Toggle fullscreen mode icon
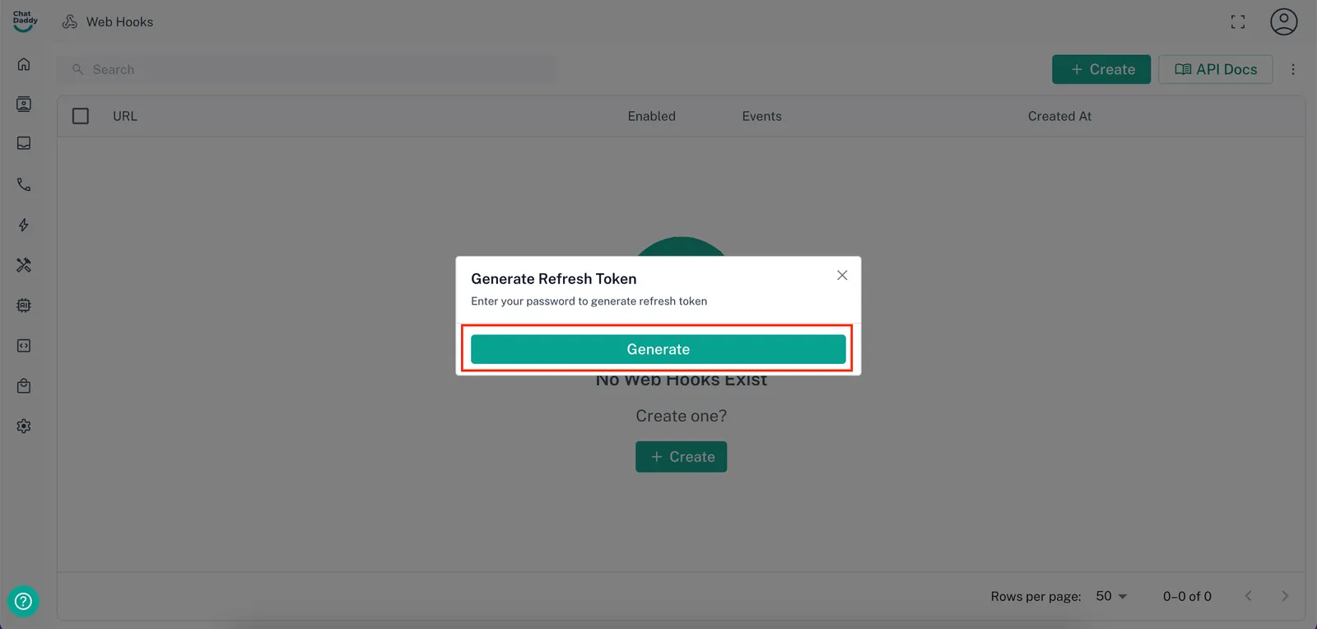Image resolution: width=1317 pixels, height=629 pixels. click(1237, 22)
